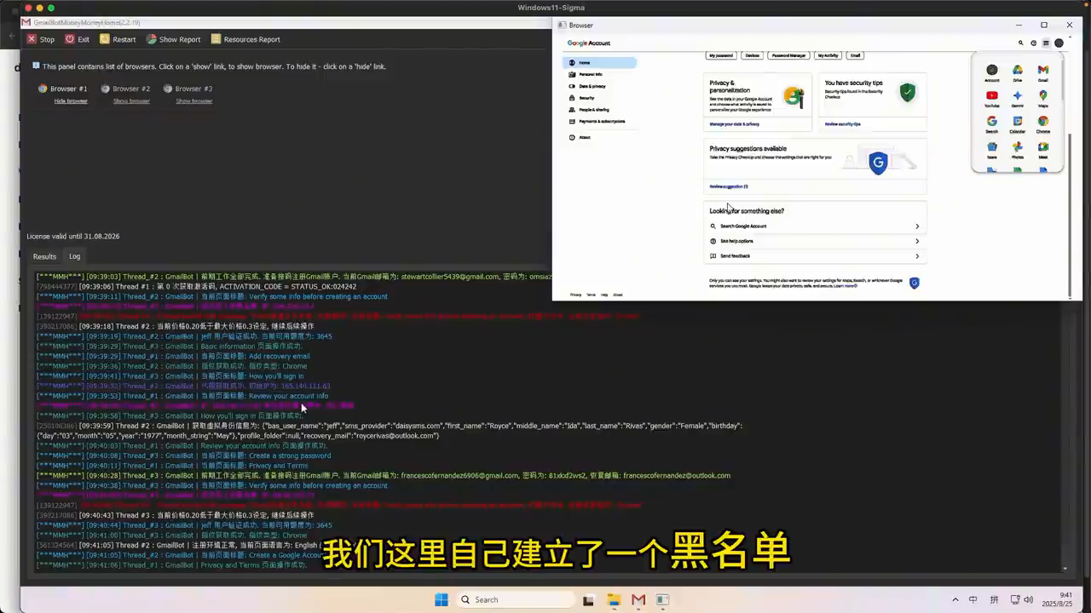Click the green shield security tips icon

click(907, 92)
